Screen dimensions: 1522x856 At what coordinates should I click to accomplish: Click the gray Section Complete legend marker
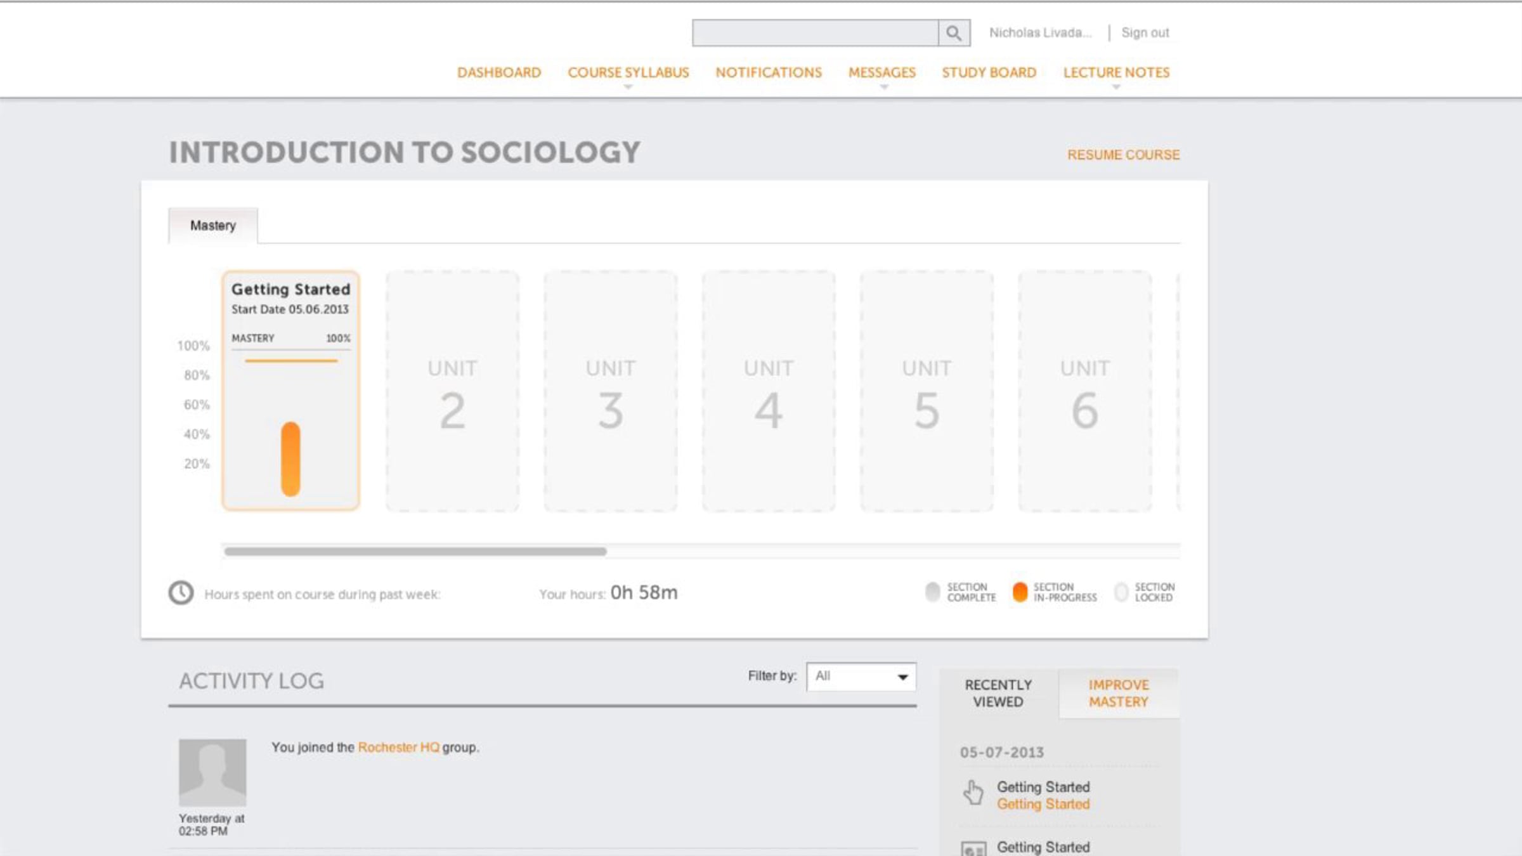(x=932, y=592)
